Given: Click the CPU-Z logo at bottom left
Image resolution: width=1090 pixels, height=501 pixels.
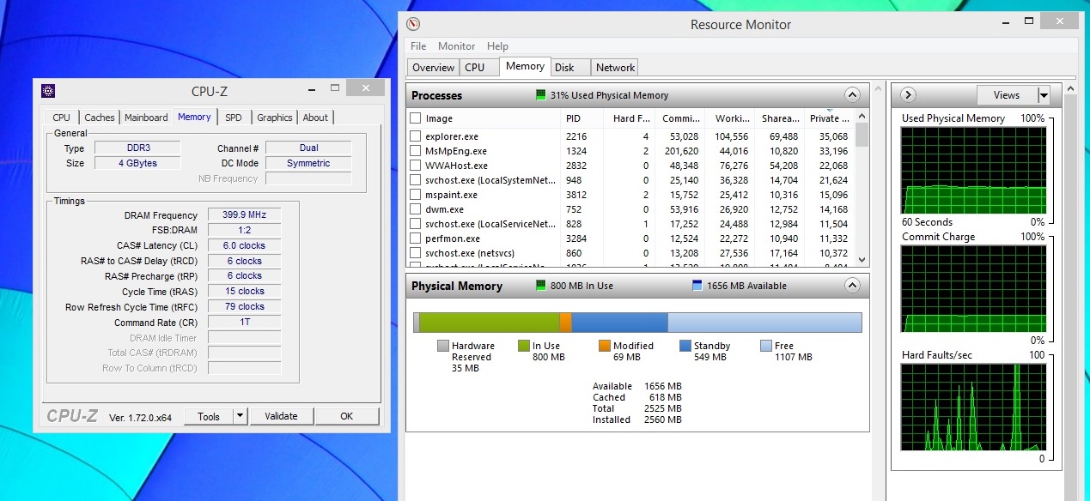Looking at the screenshot, I should click(x=72, y=416).
